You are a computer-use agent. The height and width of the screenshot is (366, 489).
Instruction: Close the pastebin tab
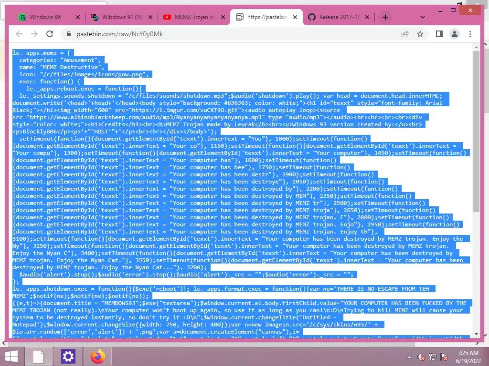click(295, 18)
